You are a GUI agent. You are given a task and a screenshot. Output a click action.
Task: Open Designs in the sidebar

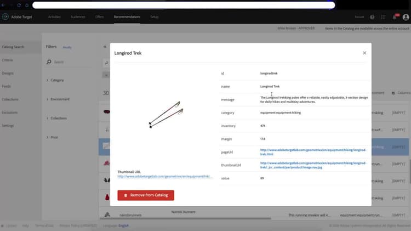tap(8, 73)
